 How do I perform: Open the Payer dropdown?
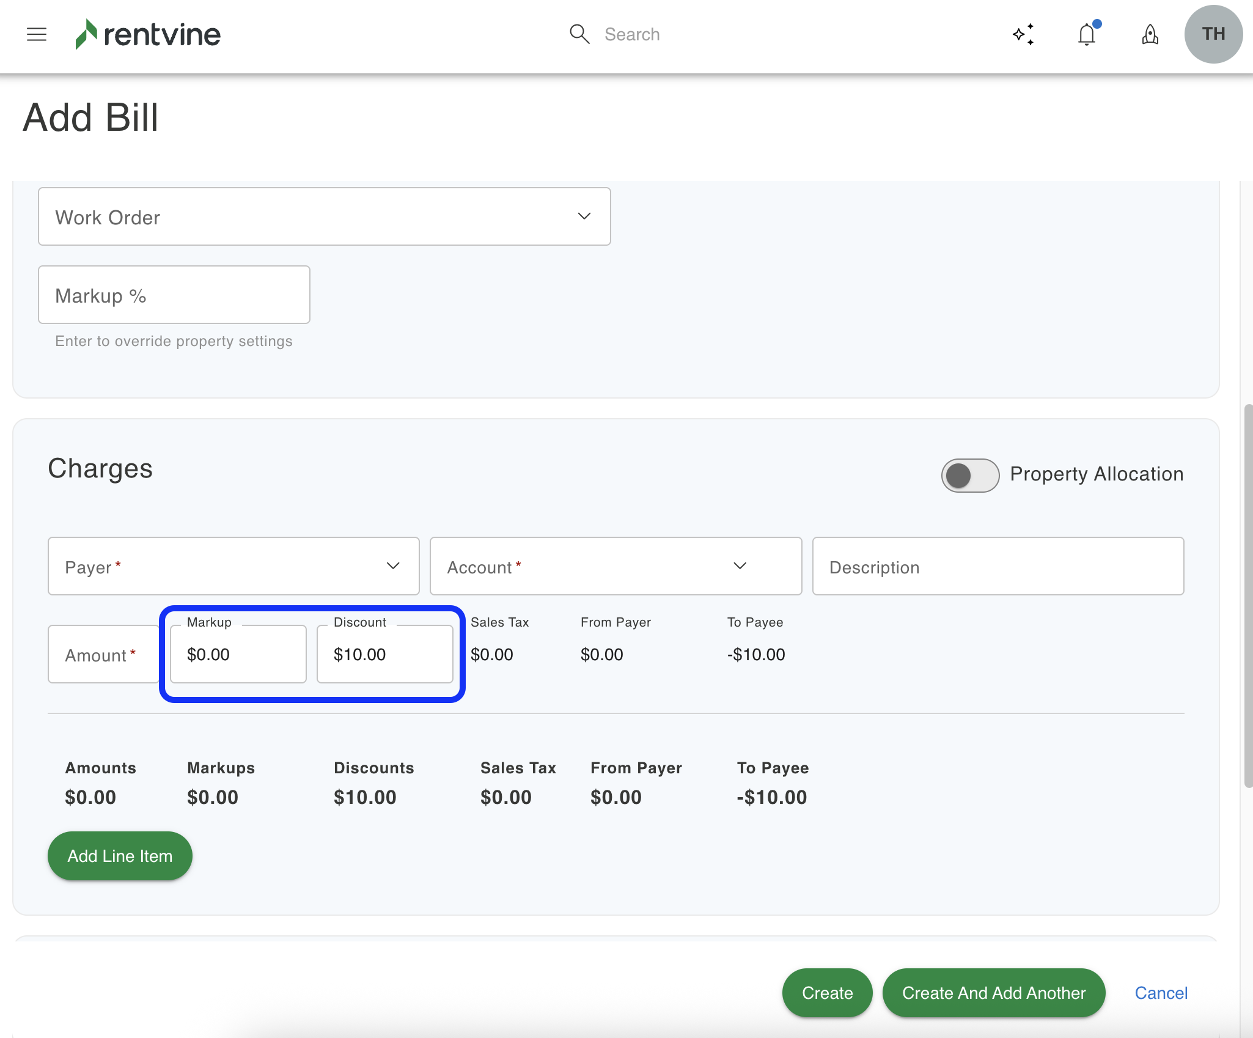point(233,566)
